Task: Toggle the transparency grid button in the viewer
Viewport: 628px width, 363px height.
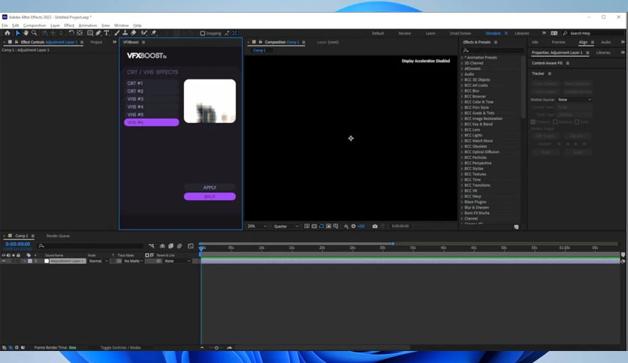Action: (315, 226)
